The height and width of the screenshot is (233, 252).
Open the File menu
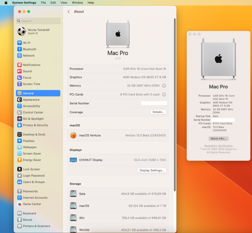(x=43, y=3)
